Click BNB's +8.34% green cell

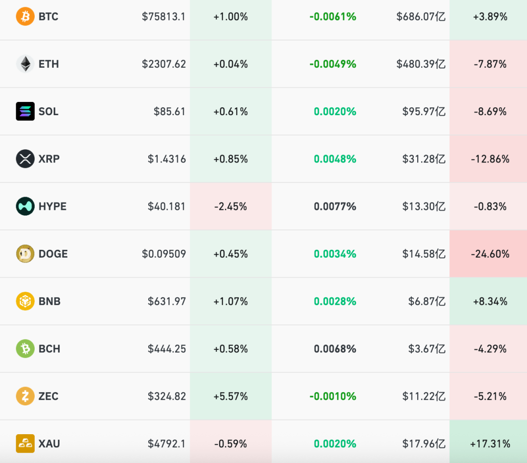click(x=490, y=301)
